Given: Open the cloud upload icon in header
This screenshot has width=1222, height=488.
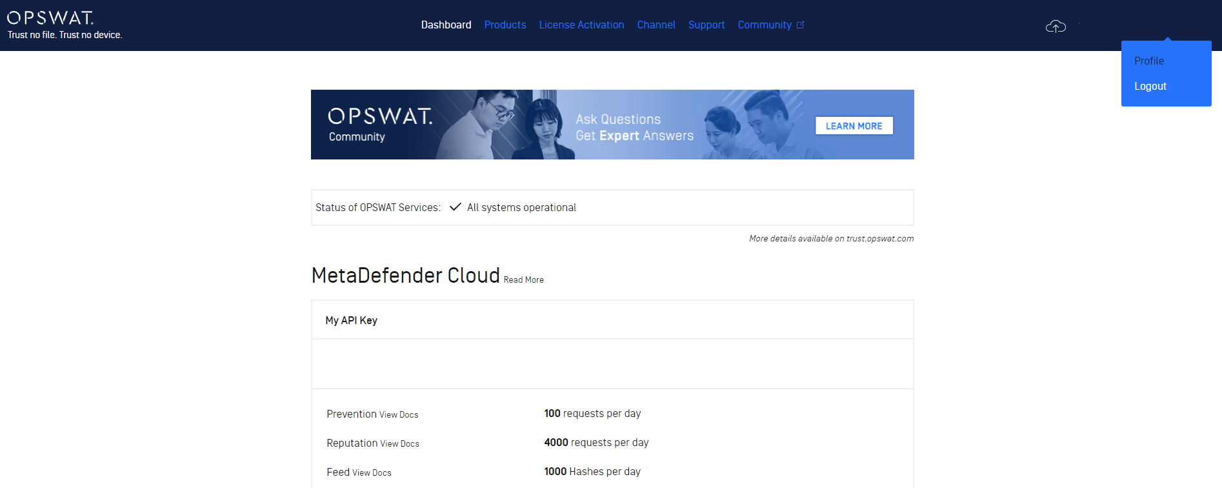Looking at the screenshot, I should [1056, 26].
